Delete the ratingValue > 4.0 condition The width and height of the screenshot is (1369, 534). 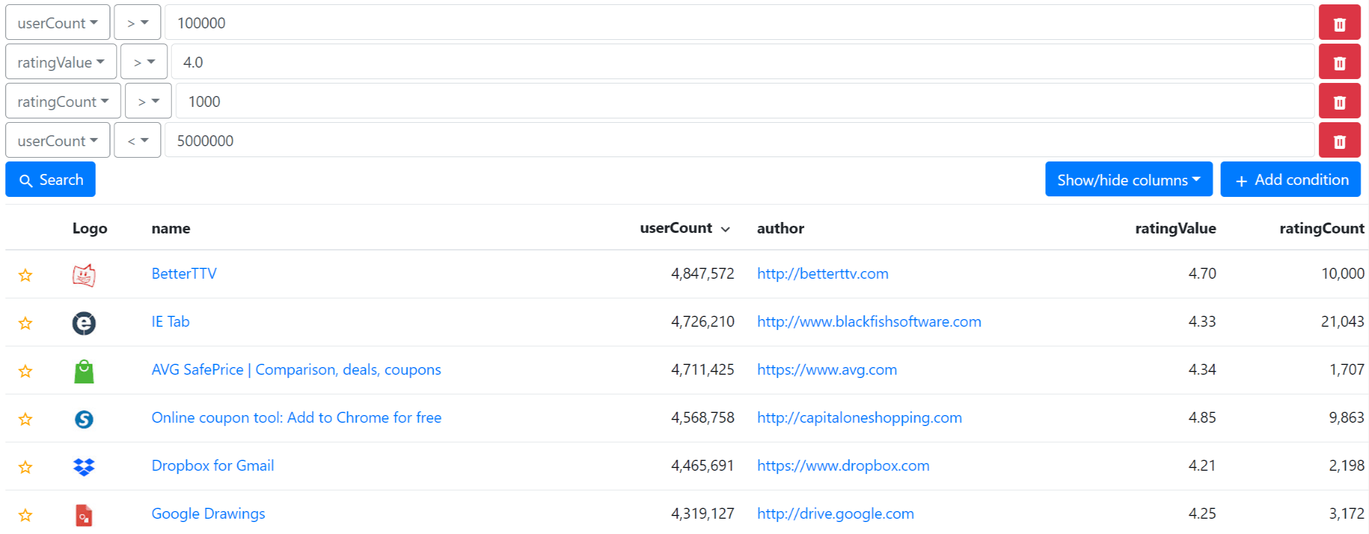click(1339, 62)
